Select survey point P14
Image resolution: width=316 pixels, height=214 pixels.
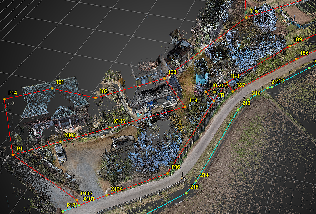pyautogui.click(x=5, y=99)
